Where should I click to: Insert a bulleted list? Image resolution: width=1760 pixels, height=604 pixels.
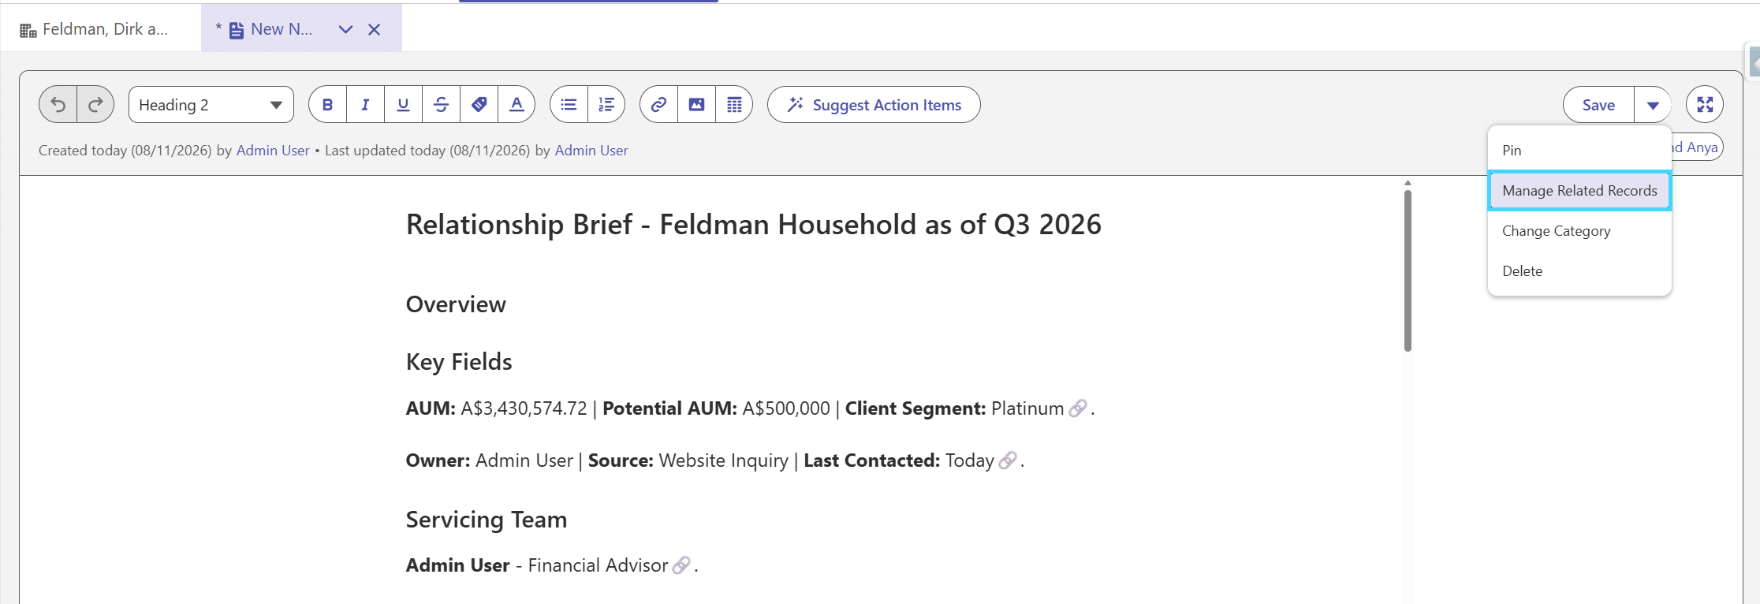pos(569,105)
